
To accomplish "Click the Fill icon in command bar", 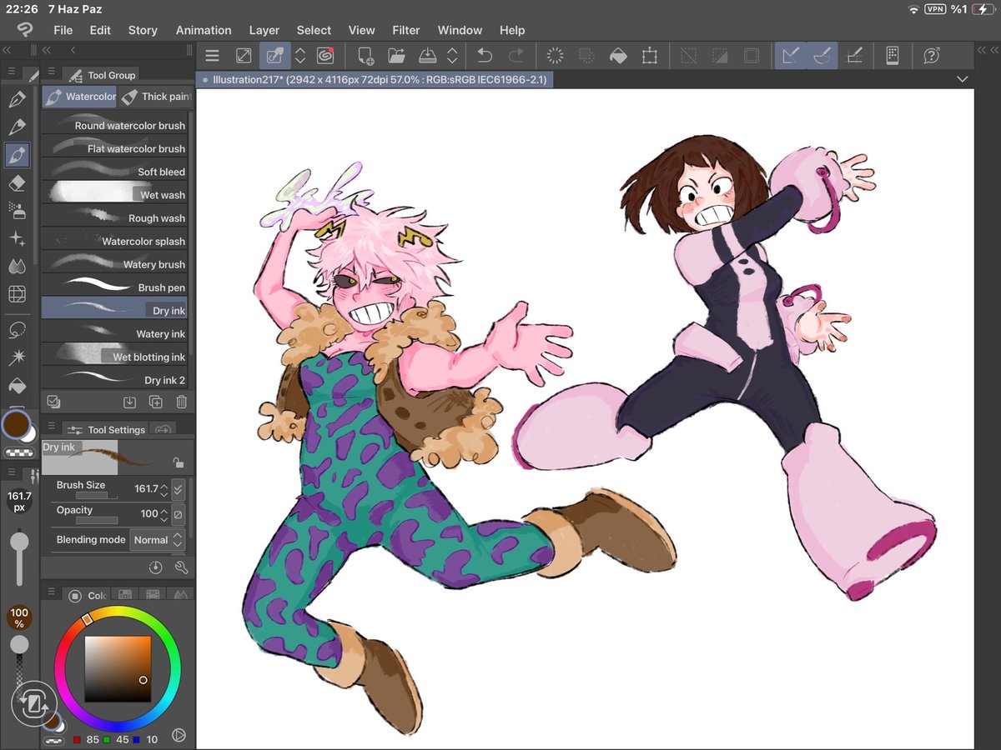I will (618, 56).
